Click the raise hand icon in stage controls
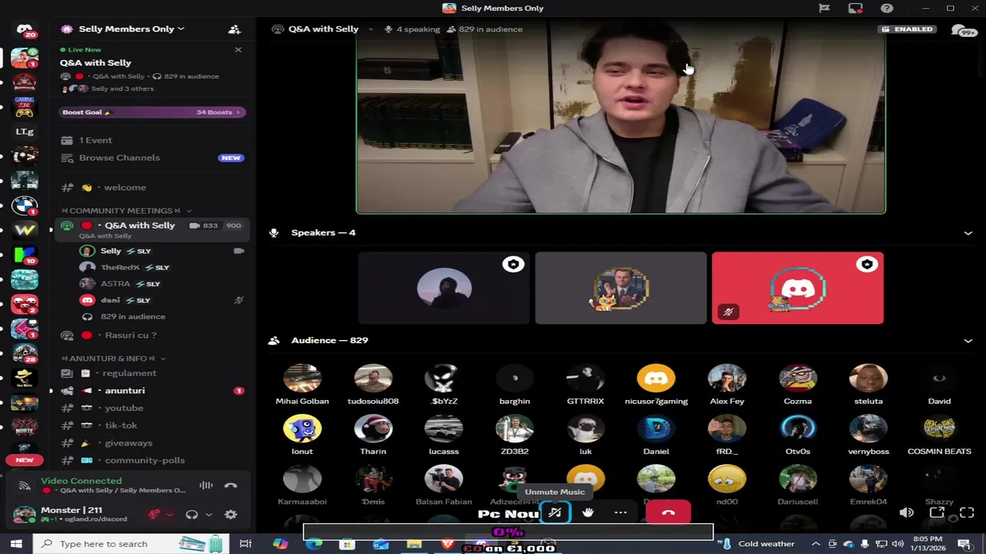 588,512
